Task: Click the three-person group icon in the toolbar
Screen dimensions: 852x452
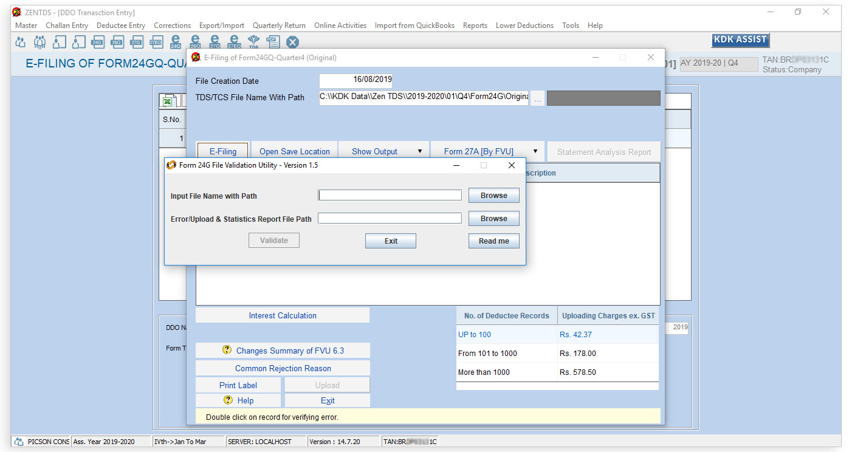Action: point(40,42)
